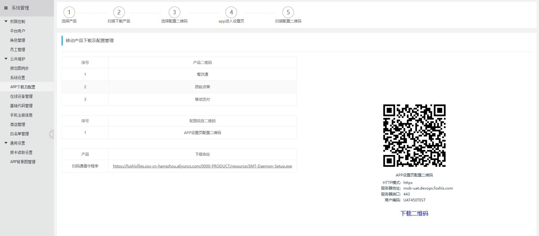
Task: Open APP背景图管理 in the sidebar
Action: [x=23, y=162]
